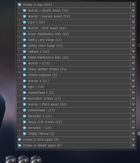
Task: Click folder icon beside Armor Maintenance Bots
Action: pyautogui.click(x=24, y=34)
